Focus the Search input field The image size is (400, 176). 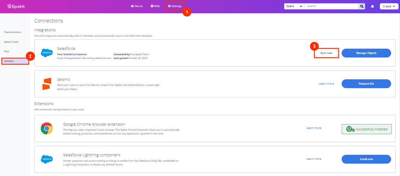click(331, 6)
